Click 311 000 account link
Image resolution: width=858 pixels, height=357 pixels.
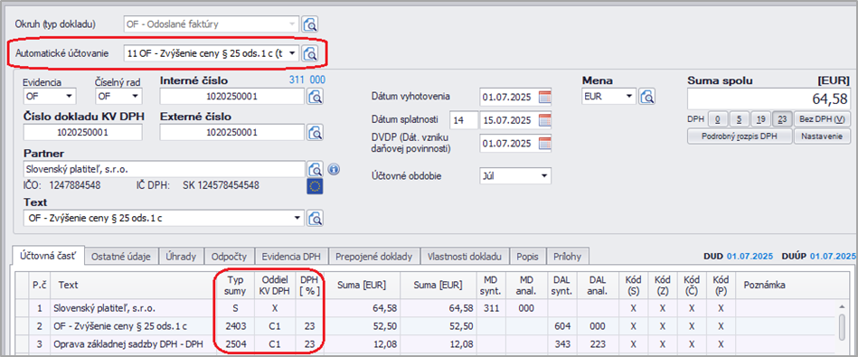click(x=306, y=80)
